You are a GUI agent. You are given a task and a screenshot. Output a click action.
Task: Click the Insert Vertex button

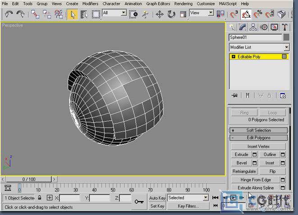coord(258,146)
